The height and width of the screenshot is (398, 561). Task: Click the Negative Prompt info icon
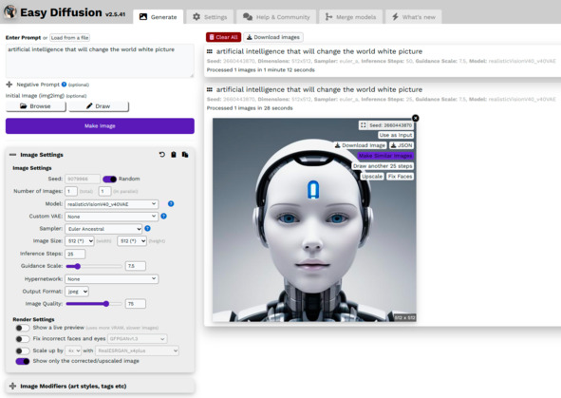coord(64,85)
